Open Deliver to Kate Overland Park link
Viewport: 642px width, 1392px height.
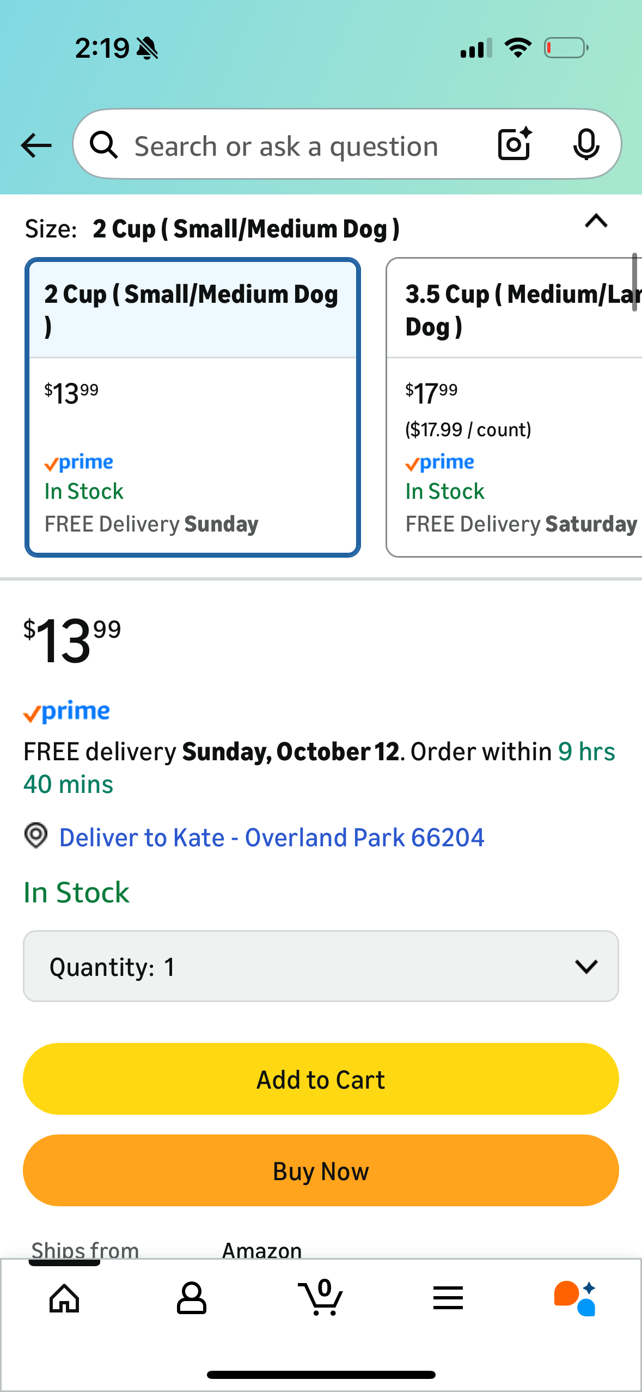point(271,838)
